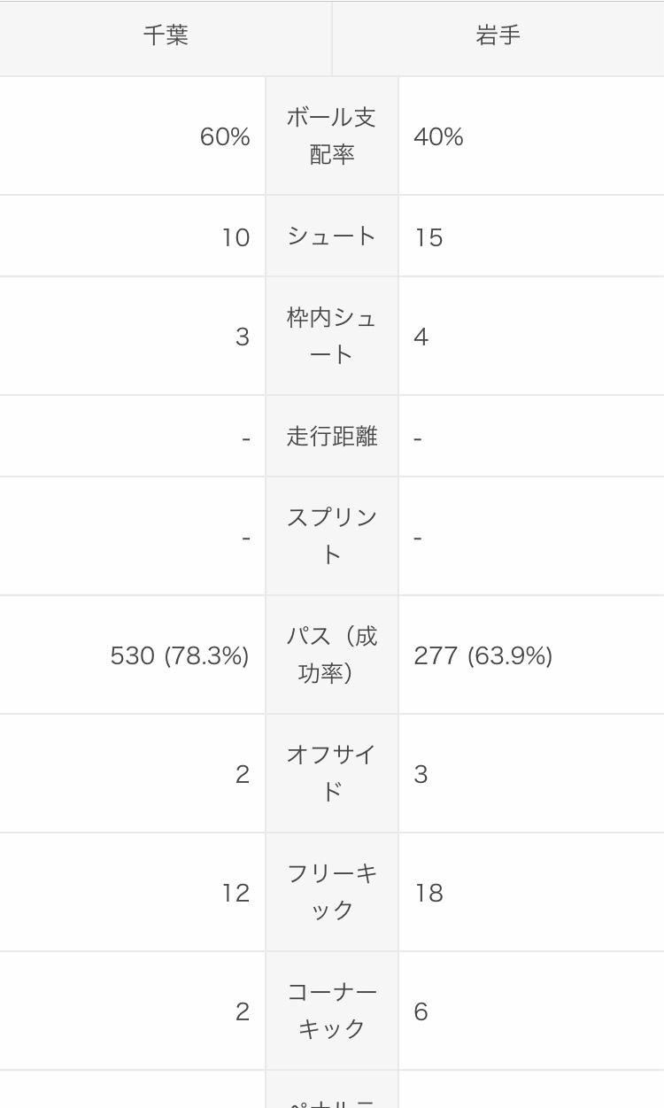Click 千葉's pass count 530 (78.3%)
This screenshot has width=664, height=1108.
(x=180, y=655)
